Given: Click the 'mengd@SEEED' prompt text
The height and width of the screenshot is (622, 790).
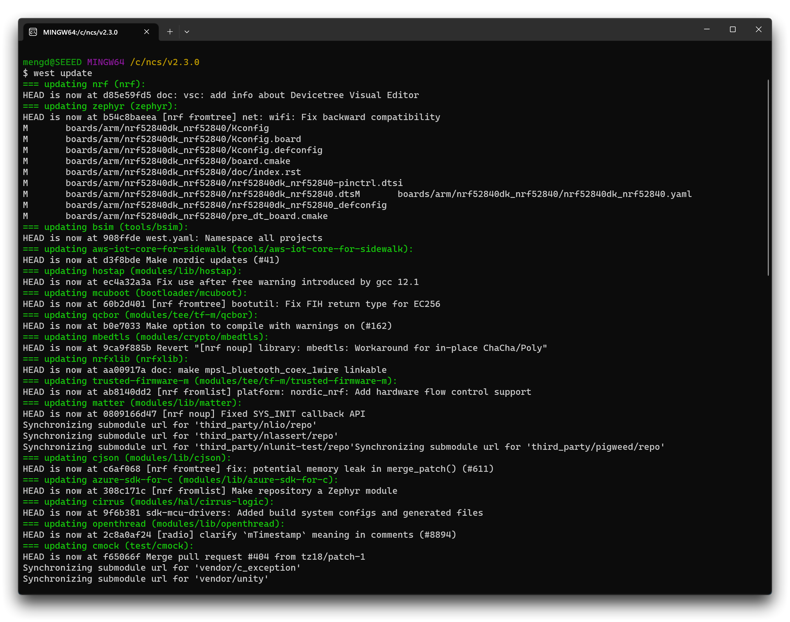Looking at the screenshot, I should (x=52, y=62).
